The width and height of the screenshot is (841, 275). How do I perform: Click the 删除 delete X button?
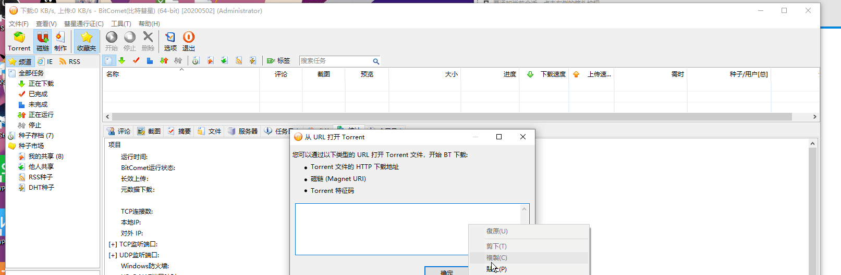coord(148,41)
